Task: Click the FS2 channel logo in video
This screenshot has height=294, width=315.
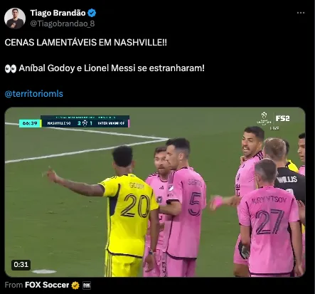Action: 282,118
